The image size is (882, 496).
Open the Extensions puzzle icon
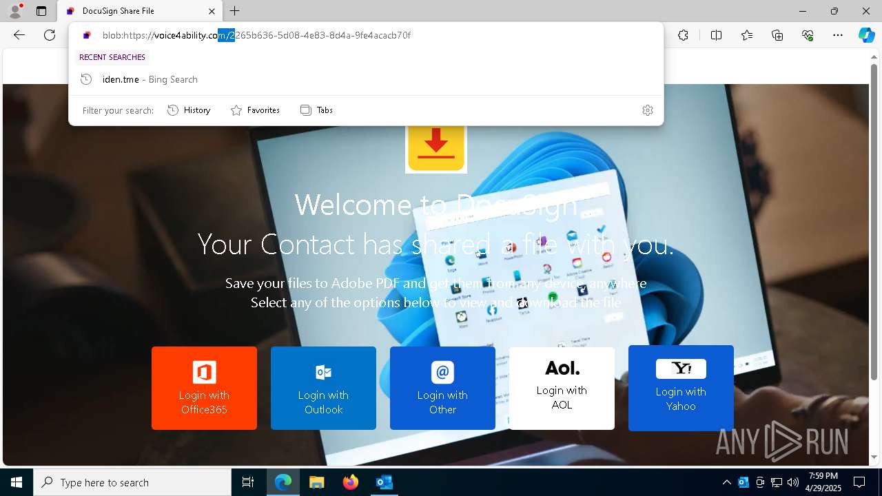683,35
